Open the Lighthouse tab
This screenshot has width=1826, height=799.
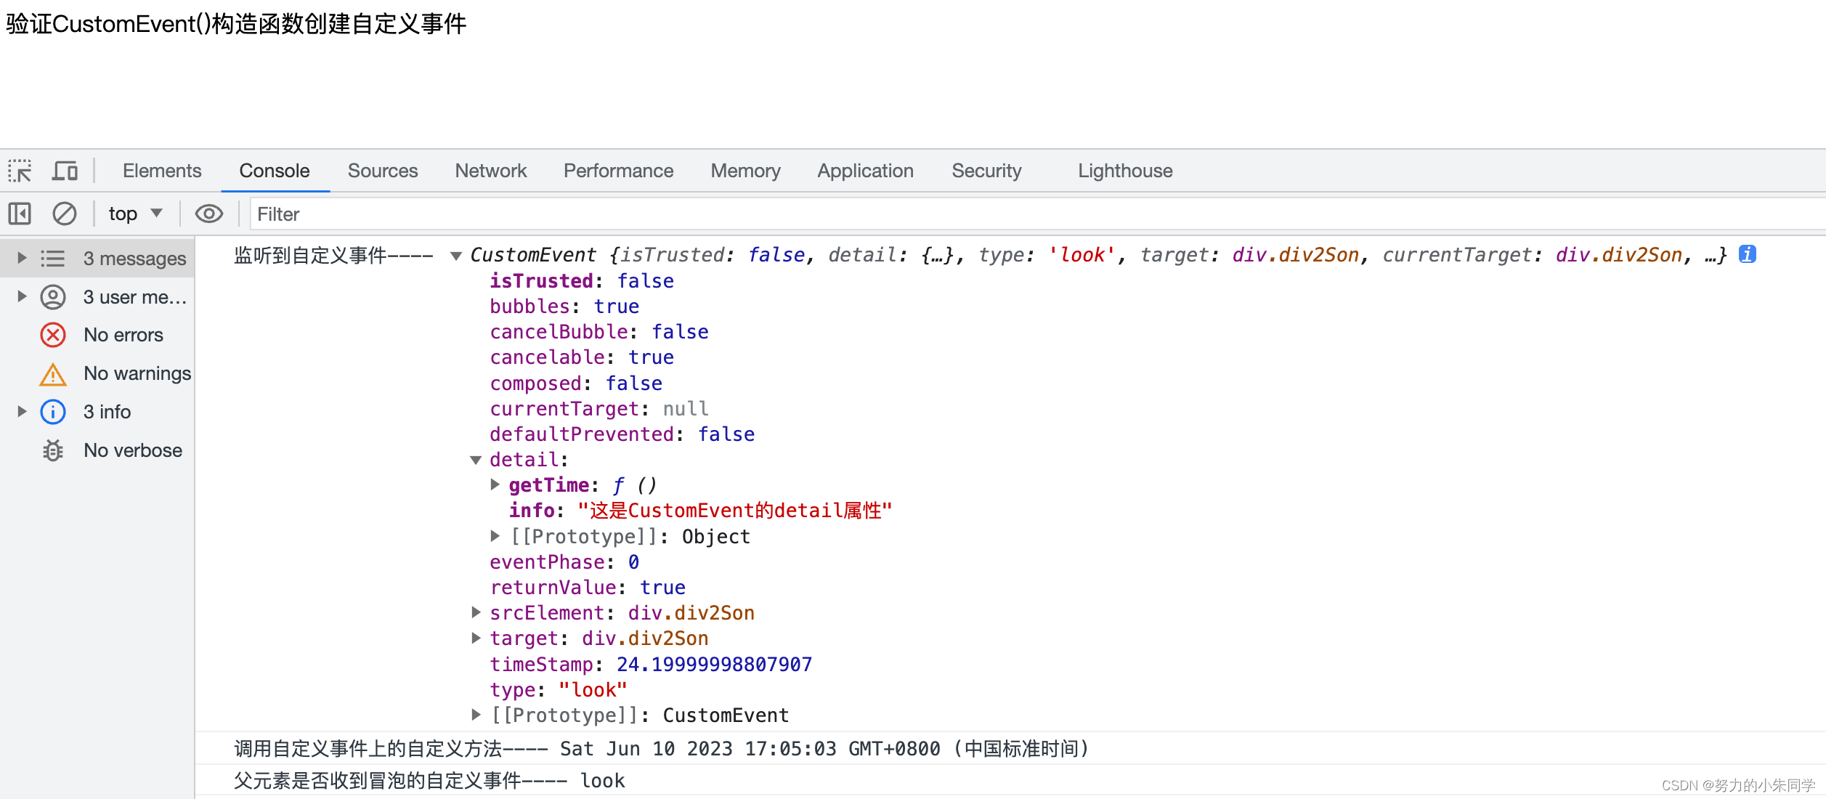(1124, 171)
